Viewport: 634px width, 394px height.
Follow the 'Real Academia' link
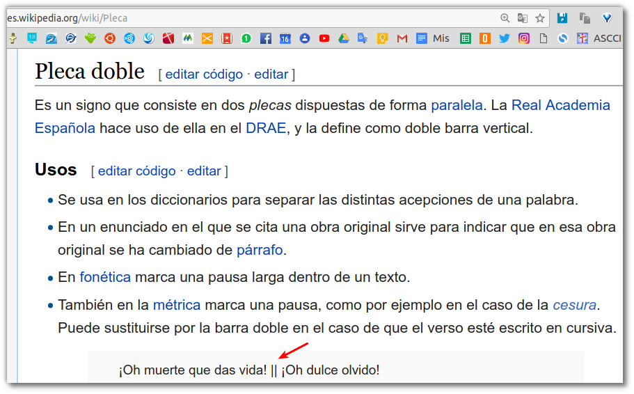click(560, 105)
